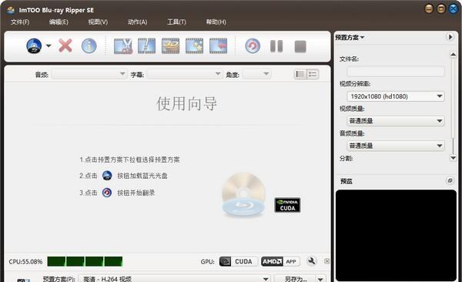The width and height of the screenshot is (462, 282).
Task: Start ripping with the round convert icon
Action: [253, 46]
